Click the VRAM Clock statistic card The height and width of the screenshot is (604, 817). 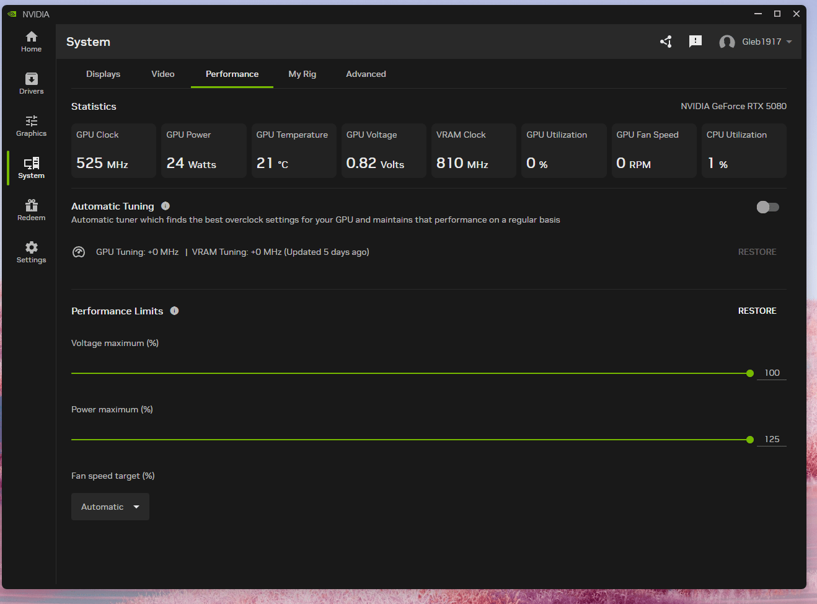[x=474, y=151]
